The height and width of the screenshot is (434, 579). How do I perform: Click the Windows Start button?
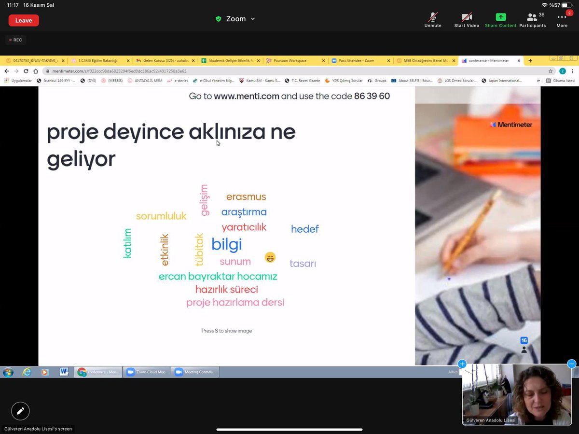coord(8,372)
